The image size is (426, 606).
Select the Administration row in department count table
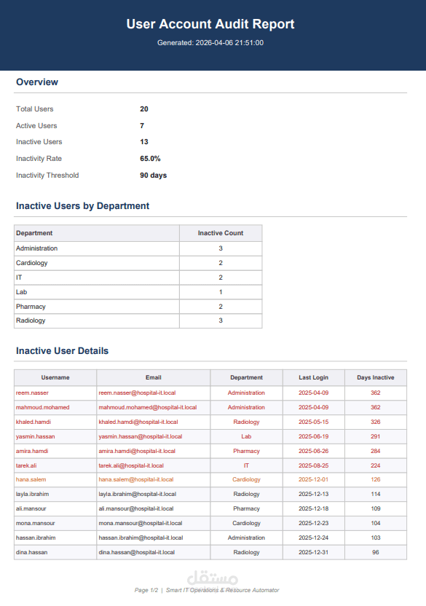point(138,248)
